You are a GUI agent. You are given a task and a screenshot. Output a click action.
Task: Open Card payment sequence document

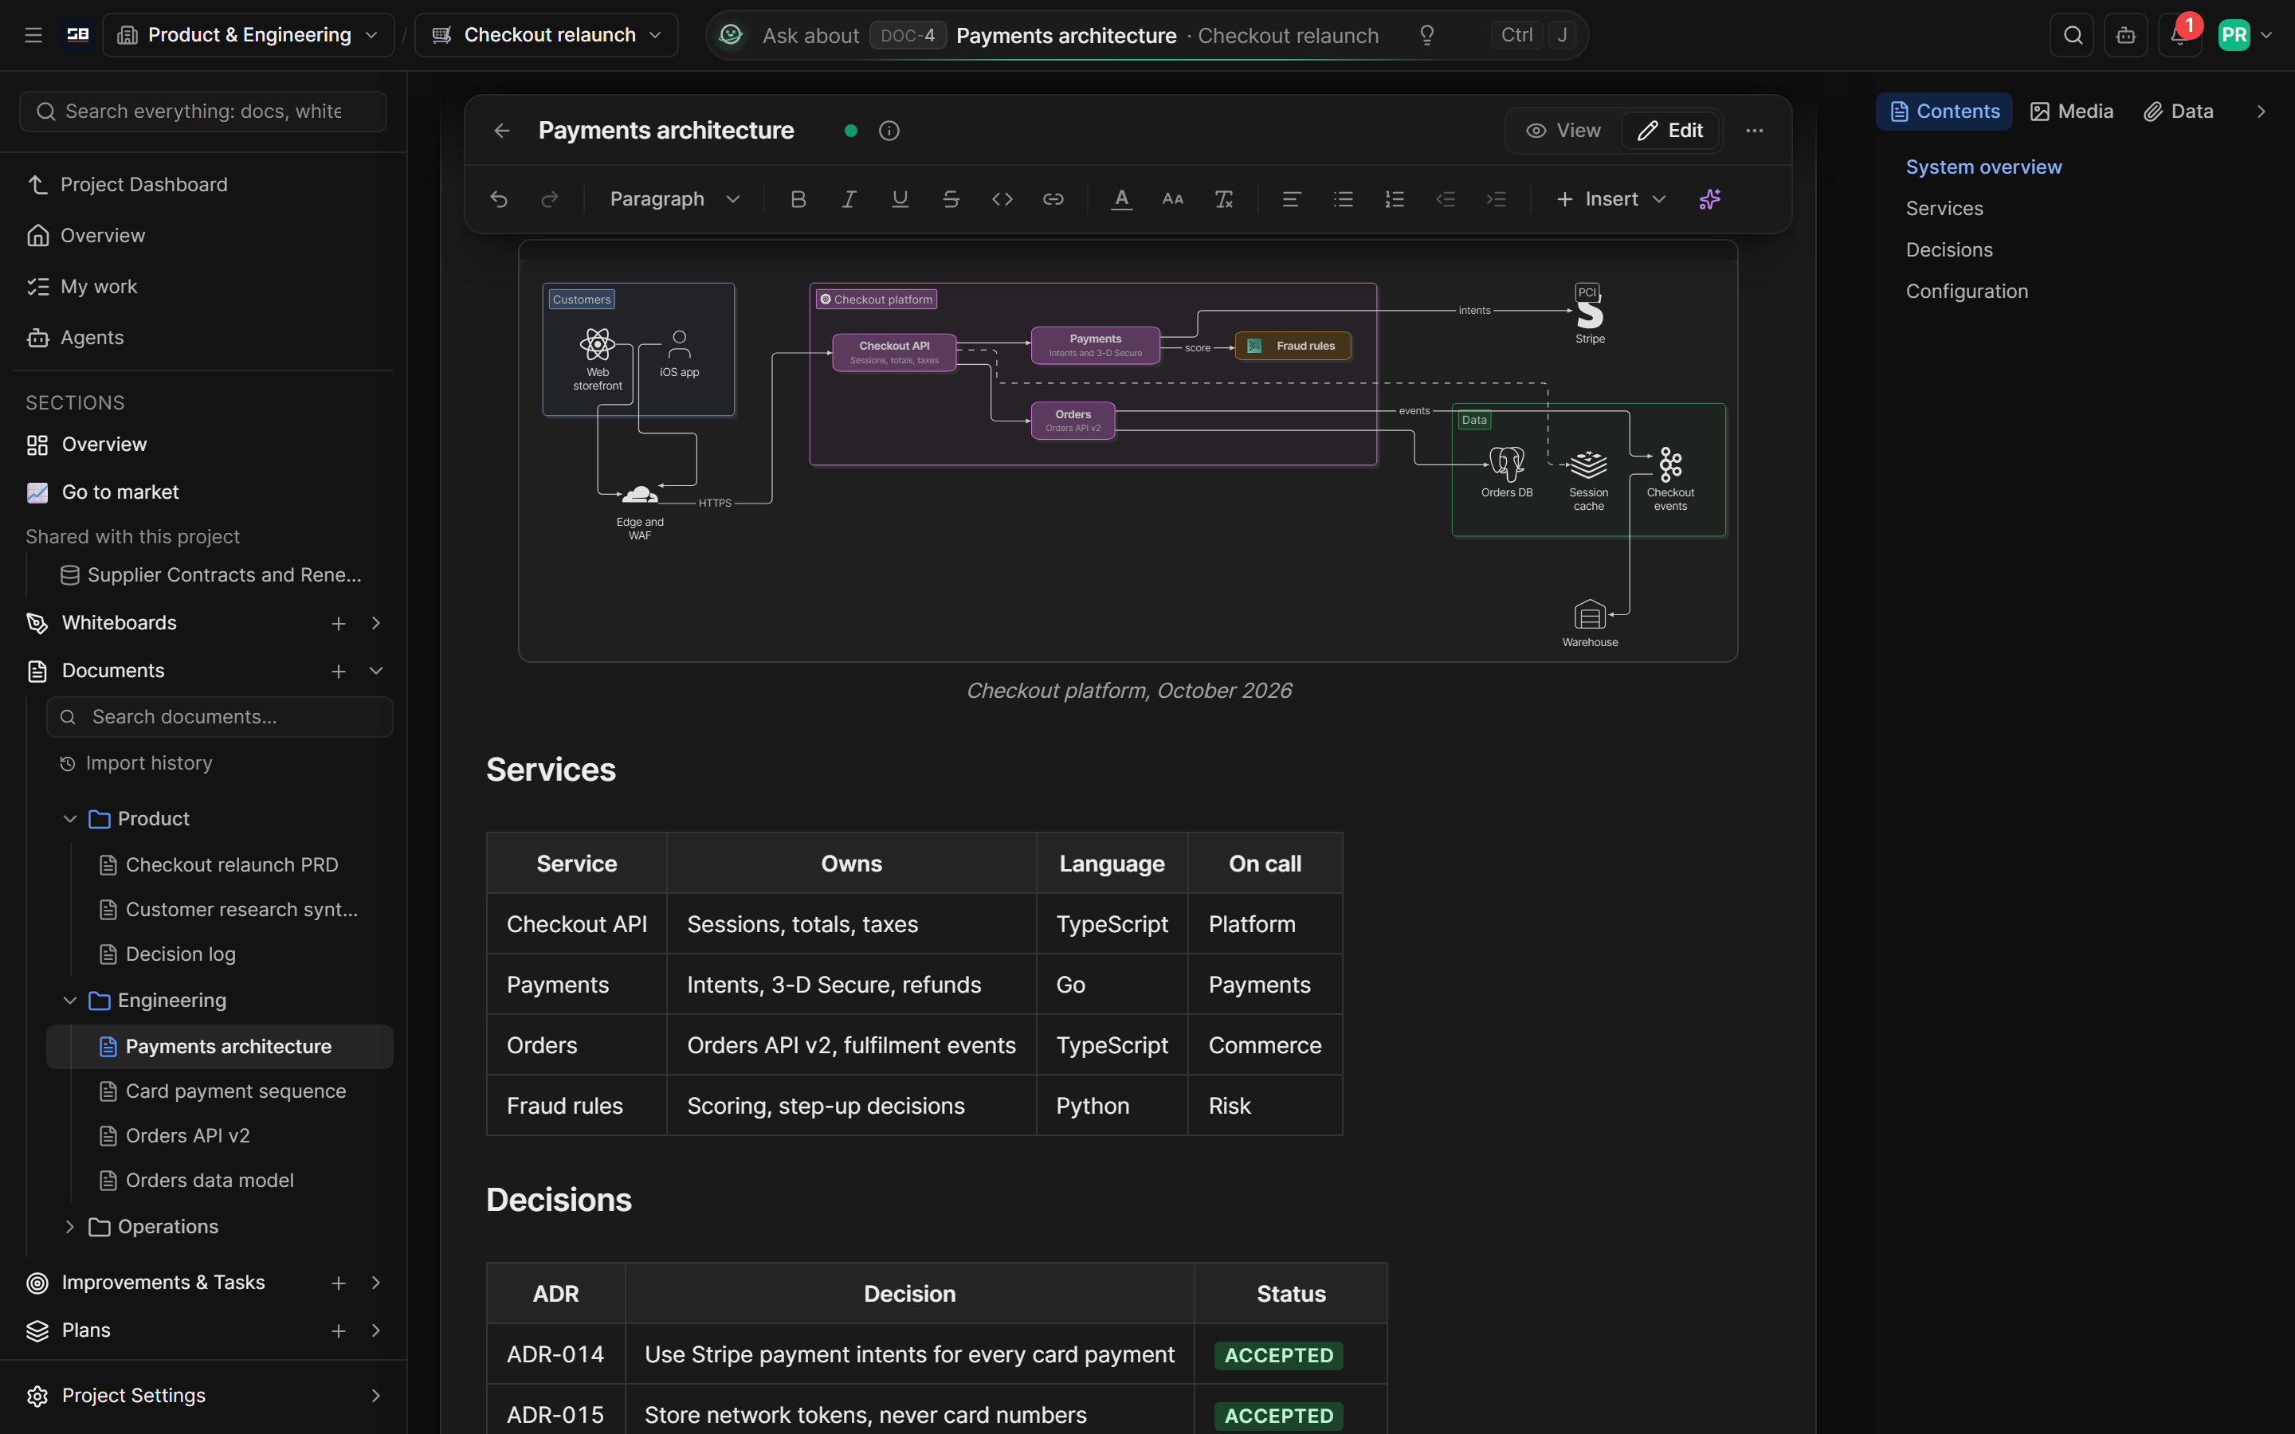[235, 1091]
